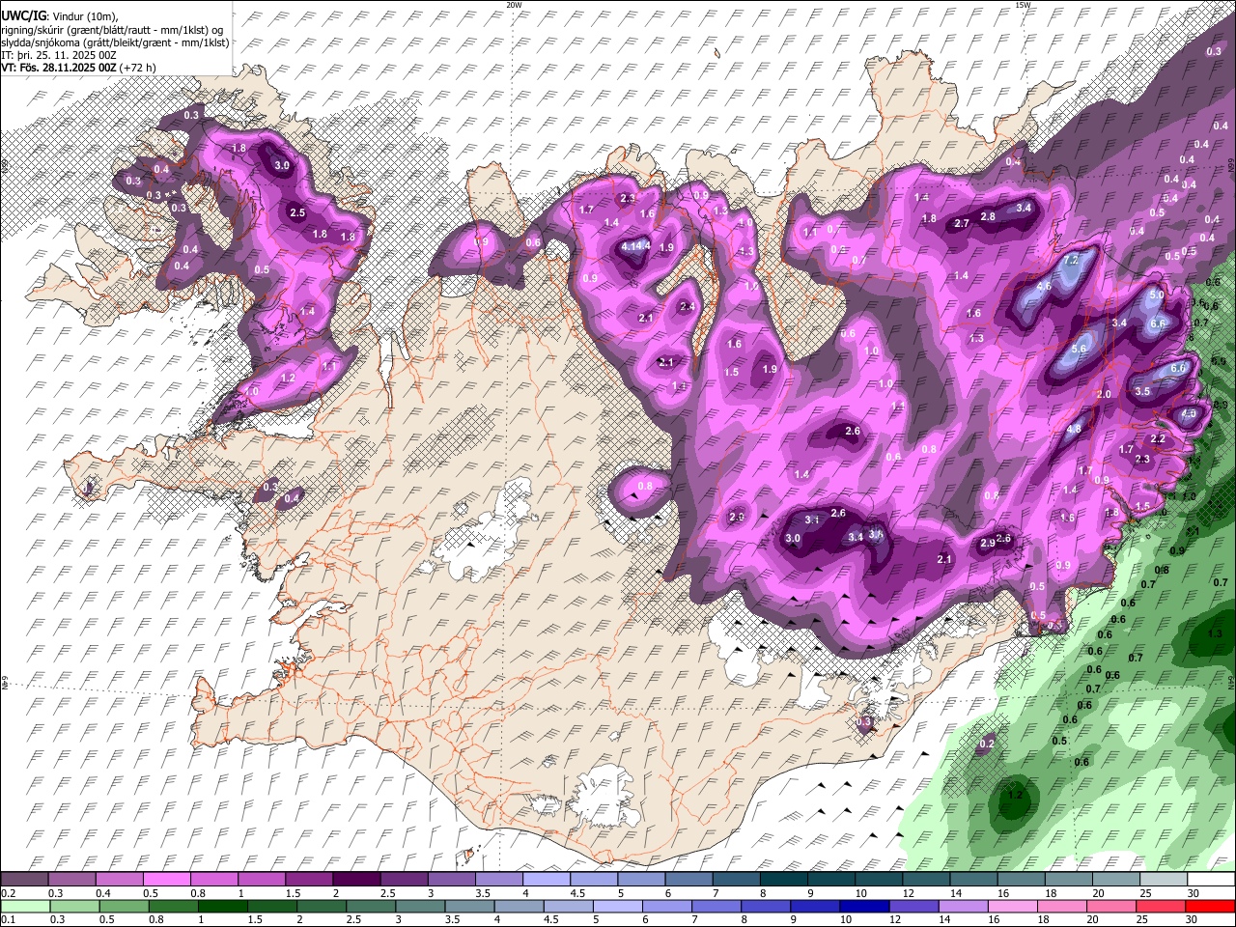Select the deep blue swatch between 10 and 12, lower legend
The height and width of the screenshot is (927, 1236).
click(x=863, y=906)
